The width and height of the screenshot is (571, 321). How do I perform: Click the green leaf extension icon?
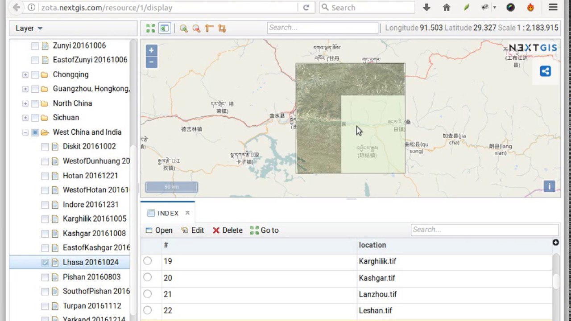point(466,8)
